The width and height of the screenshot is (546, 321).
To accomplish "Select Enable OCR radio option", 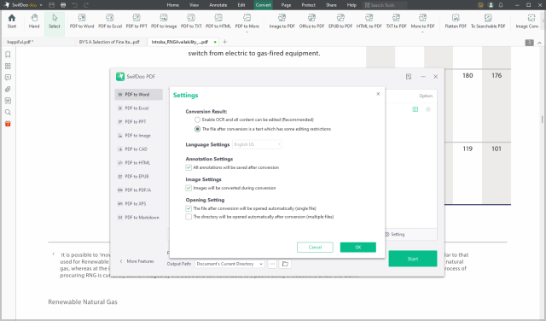I will (x=197, y=120).
